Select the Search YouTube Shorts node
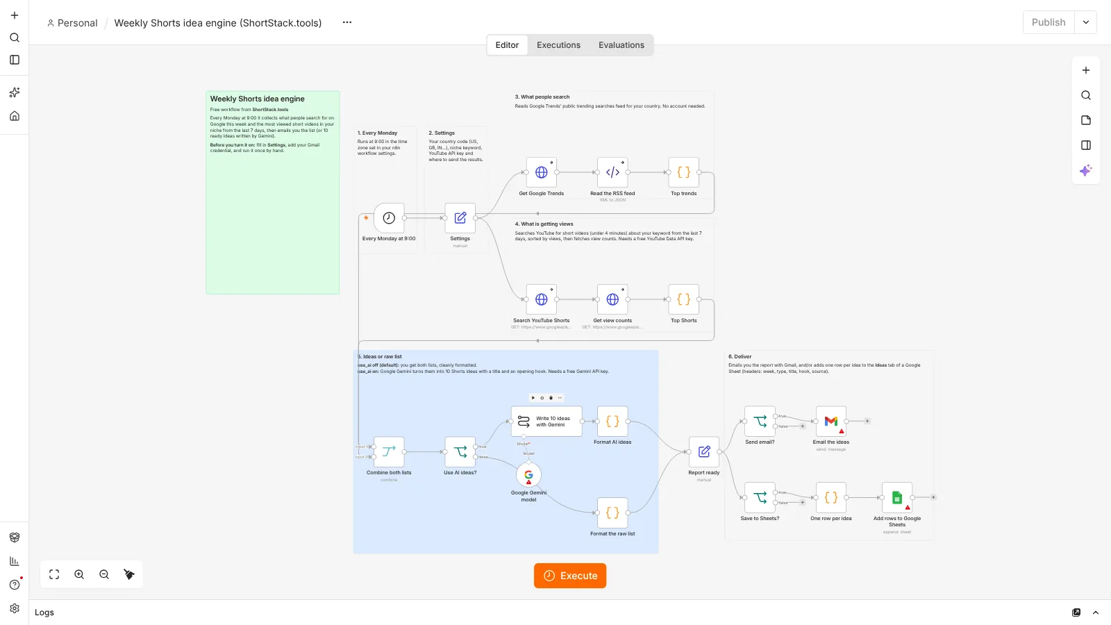 pos(542,299)
